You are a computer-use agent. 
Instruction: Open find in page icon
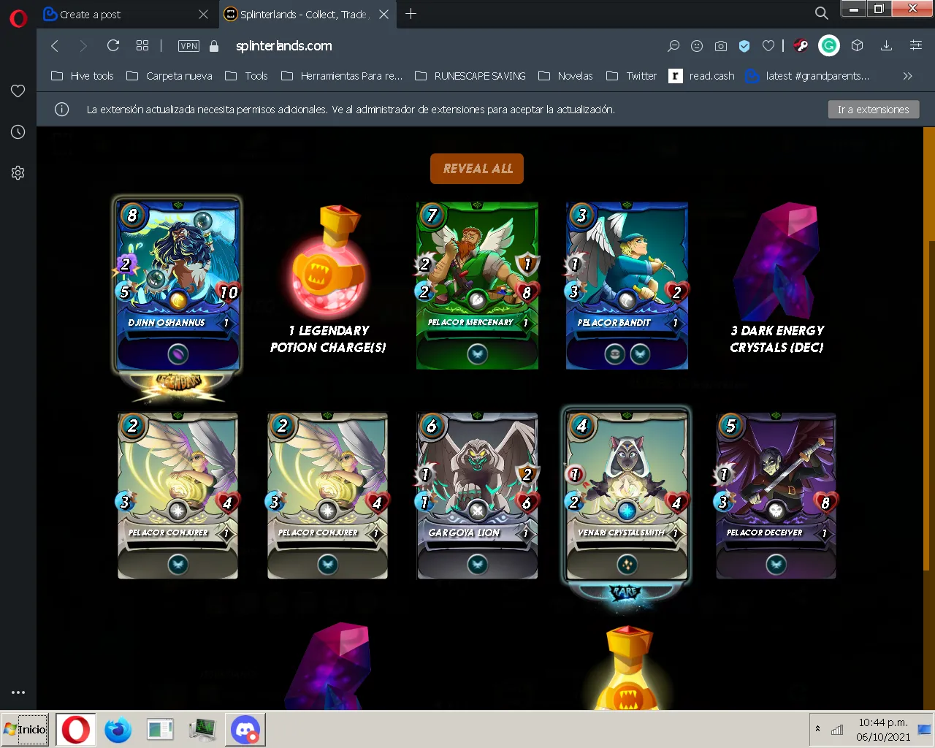point(673,46)
